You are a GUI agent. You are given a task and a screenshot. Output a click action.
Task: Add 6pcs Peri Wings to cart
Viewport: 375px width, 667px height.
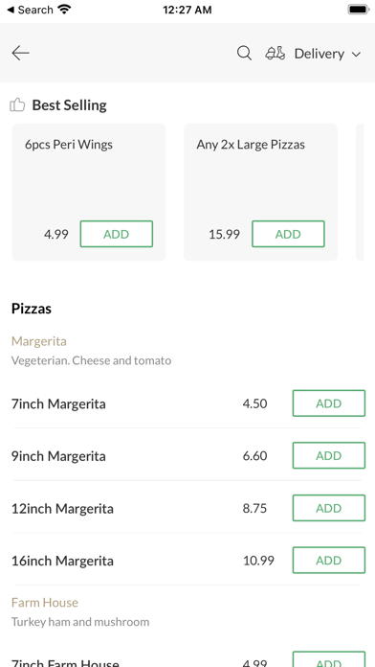tap(117, 234)
